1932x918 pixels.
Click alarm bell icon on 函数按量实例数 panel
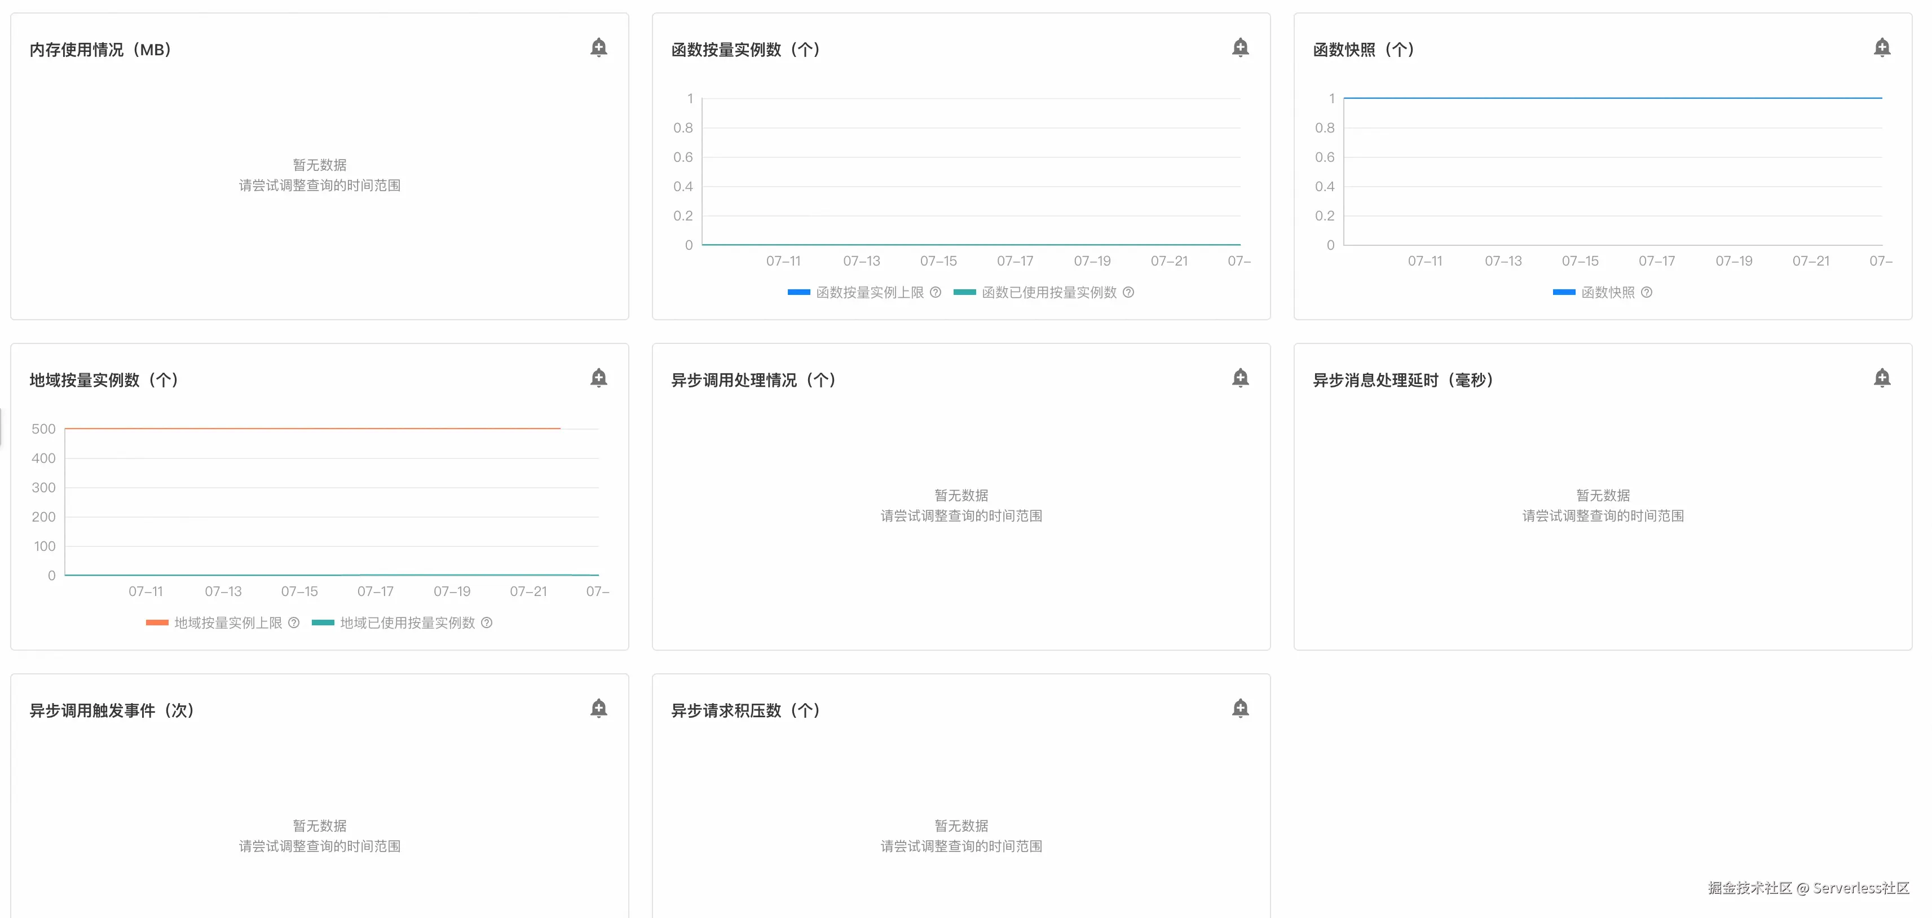coord(1241,48)
